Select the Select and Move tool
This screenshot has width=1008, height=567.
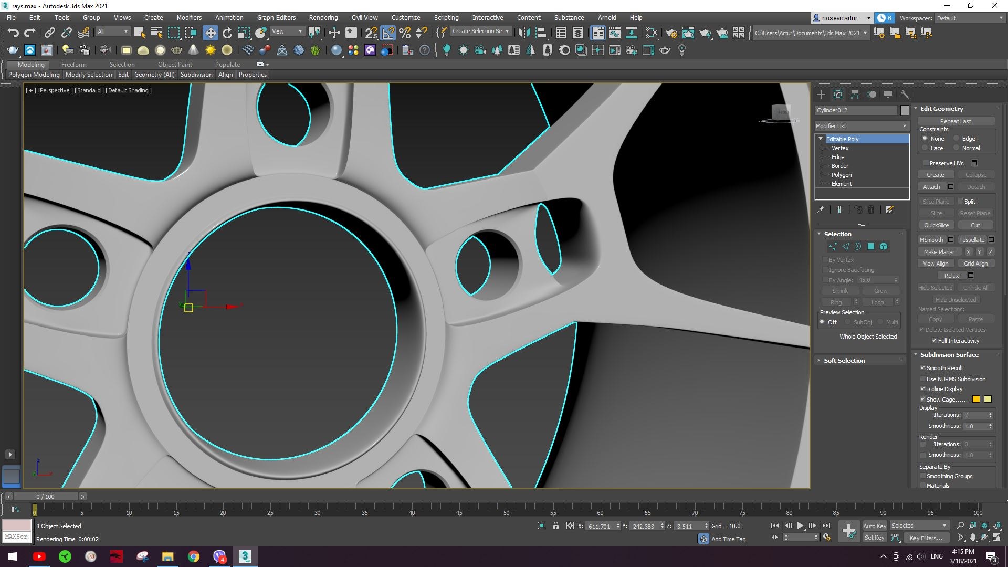[x=211, y=33]
